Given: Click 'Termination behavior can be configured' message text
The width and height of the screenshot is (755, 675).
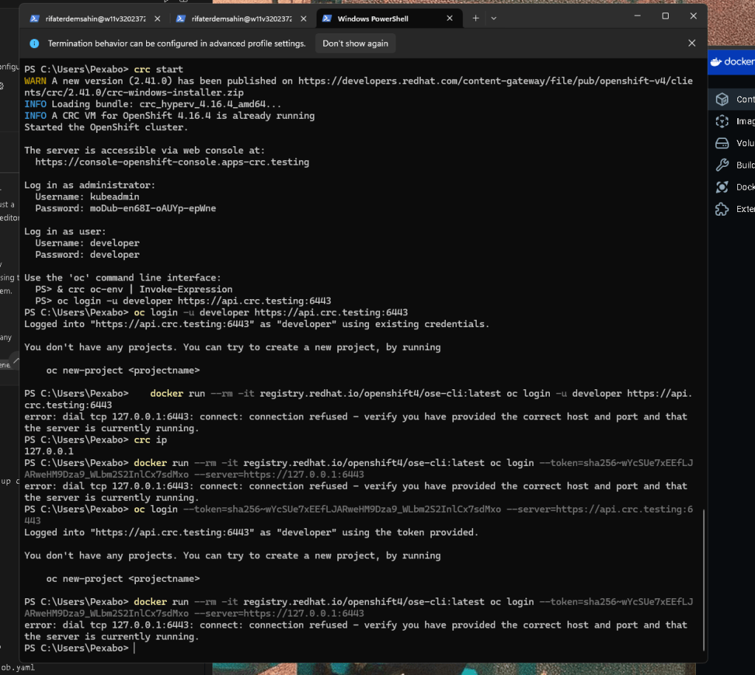Looking at the screenshot, I should click(x=176, y=44).
